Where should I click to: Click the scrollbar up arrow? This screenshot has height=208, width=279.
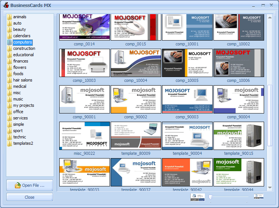(270, 17)
